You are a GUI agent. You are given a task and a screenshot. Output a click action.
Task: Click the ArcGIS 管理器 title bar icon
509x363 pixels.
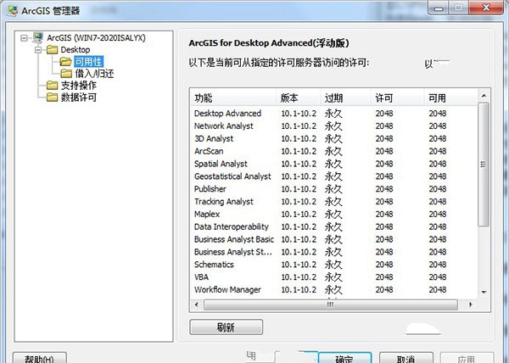coord(13,10)
